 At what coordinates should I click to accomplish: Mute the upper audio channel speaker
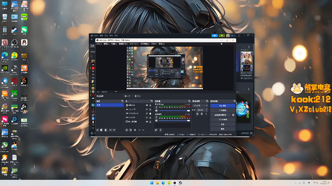(156, 110)
